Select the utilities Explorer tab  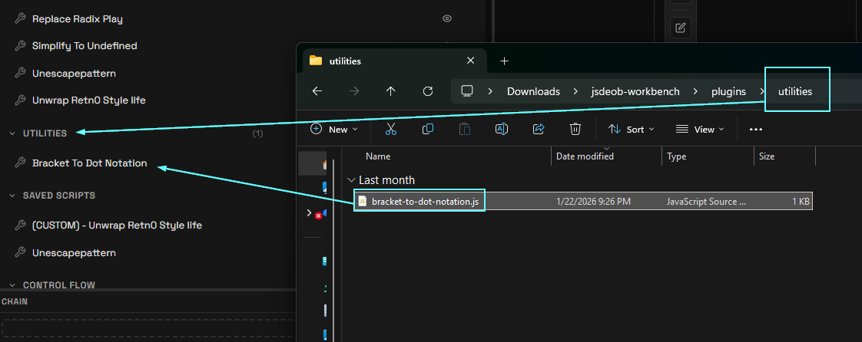point(395,61)
